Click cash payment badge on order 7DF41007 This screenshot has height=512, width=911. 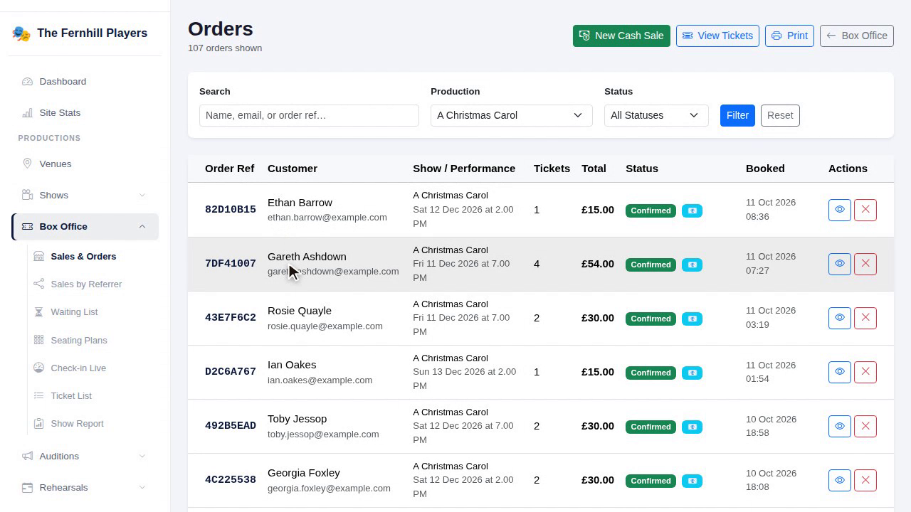point(692,265)
